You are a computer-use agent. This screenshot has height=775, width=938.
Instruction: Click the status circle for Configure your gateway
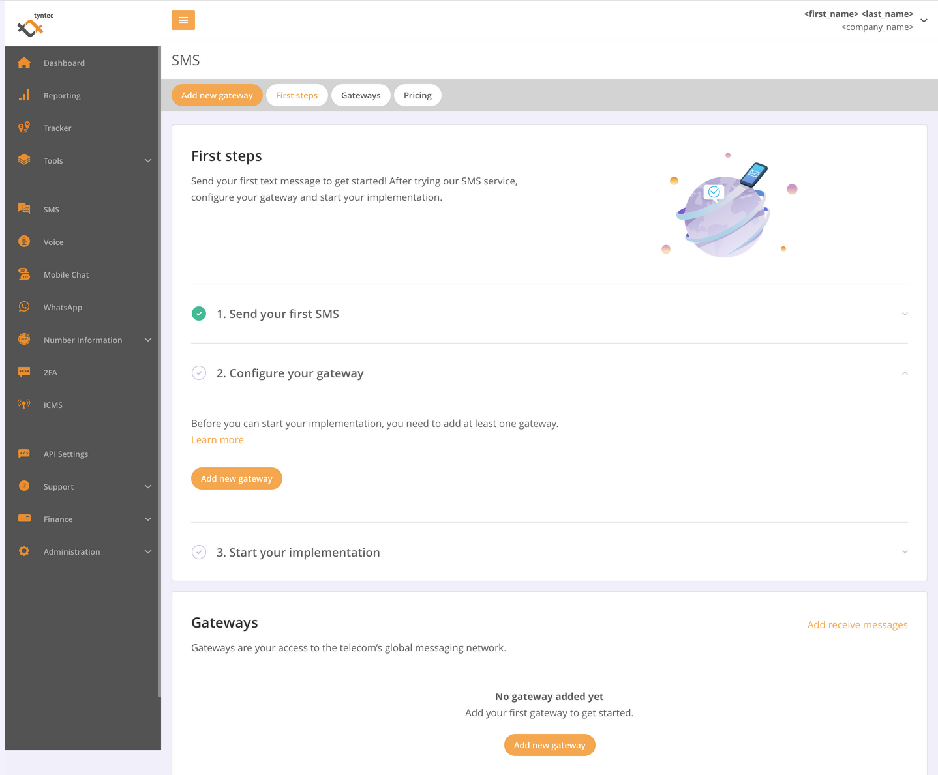[x=199, y=373]
